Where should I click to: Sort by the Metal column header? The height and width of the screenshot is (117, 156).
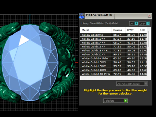(x=96, y=30)
